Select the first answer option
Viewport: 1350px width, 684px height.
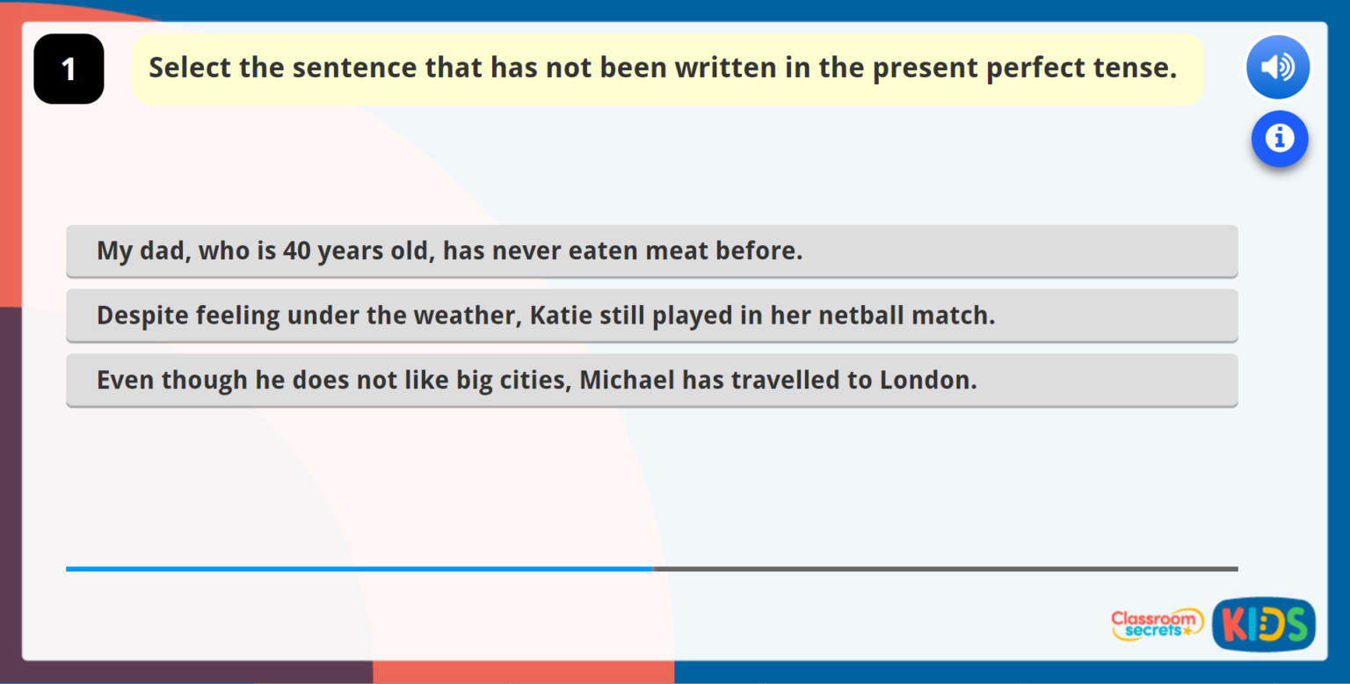[x=650, y=251]
